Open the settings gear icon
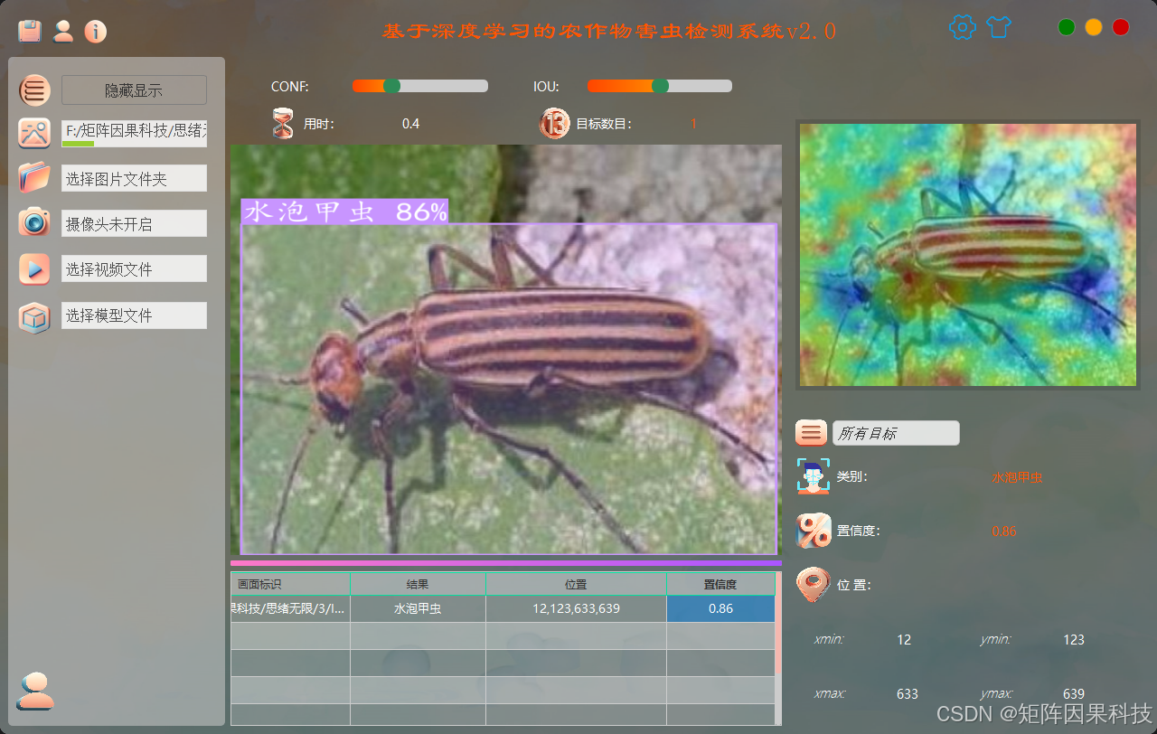Image resolution: width=1157 pixels, height=734 pixels. pos(962,27)
